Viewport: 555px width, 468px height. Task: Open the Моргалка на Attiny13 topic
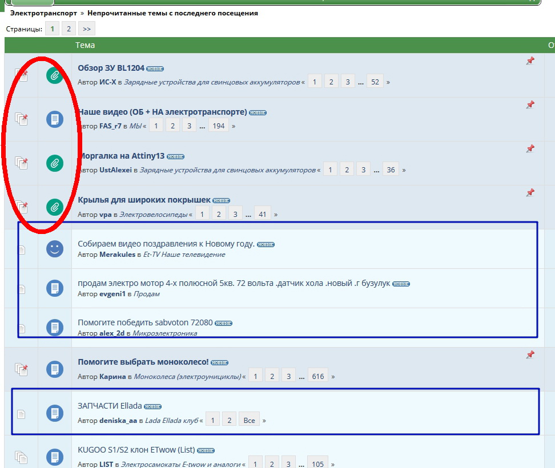click(120, 156)
